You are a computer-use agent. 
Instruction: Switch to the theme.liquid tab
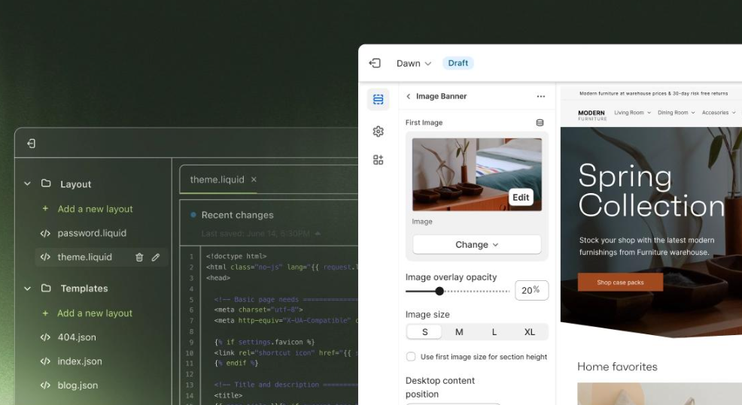[217, 180]
